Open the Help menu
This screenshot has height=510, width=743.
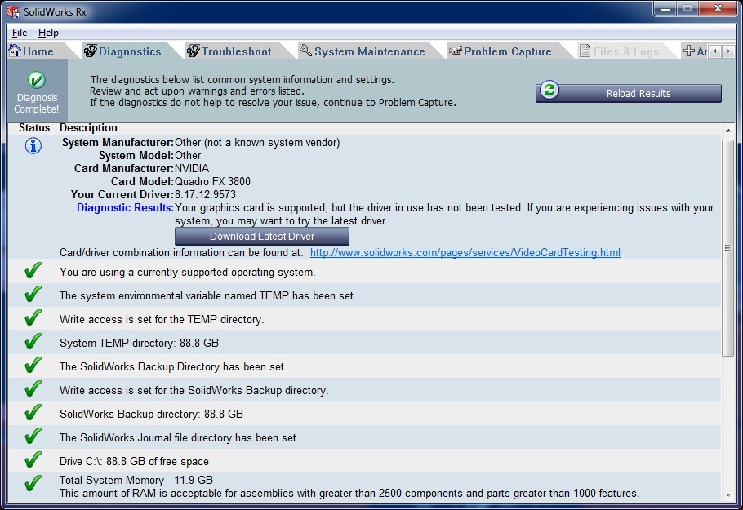[x=48, y=33]
